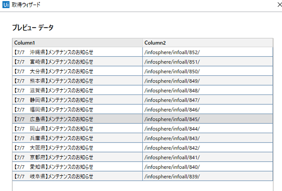
Task: Select the 広島県 メンテナンスのお知らせ cell
Action: [x=78, y=119]
